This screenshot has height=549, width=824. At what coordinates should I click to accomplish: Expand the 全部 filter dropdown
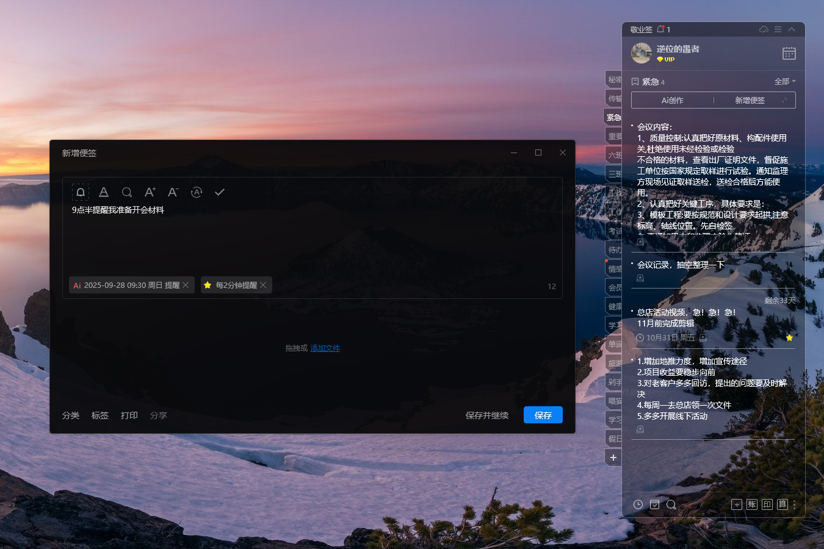click(785, 82)
